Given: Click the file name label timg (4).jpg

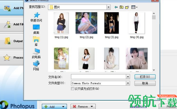Looking at the screenshot, I should 137,37.
